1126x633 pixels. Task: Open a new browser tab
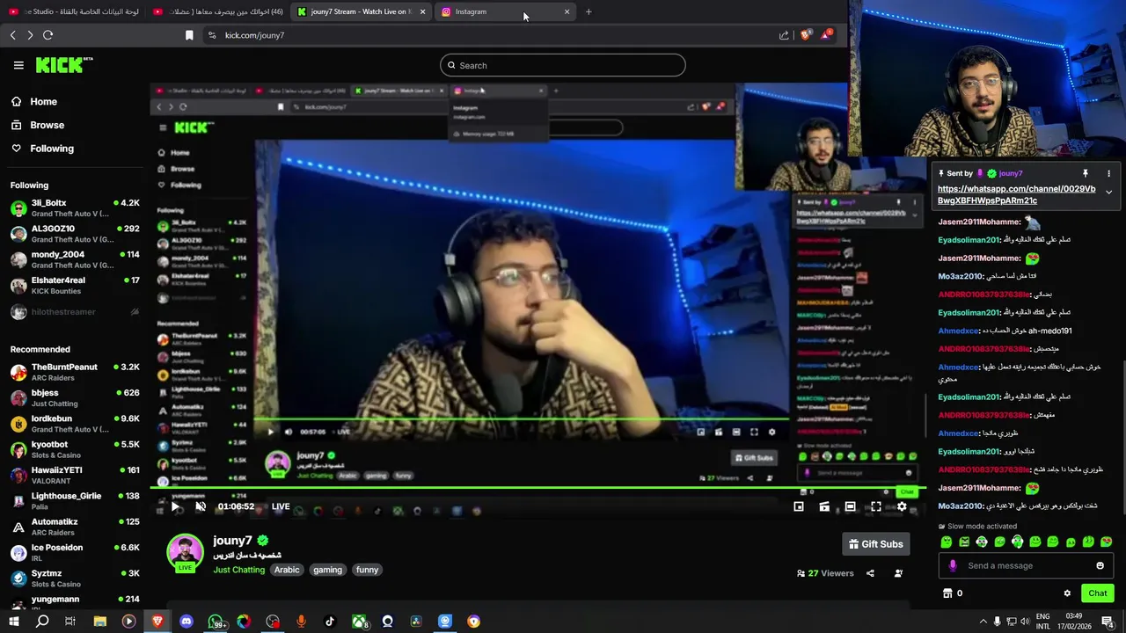pyautogui.click(x=589, y=11)
